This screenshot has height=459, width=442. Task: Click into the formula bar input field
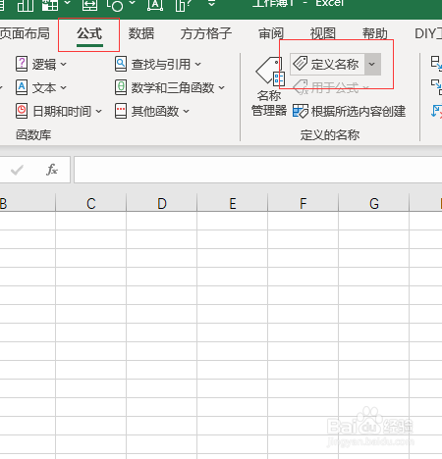[x=258, y=170]
